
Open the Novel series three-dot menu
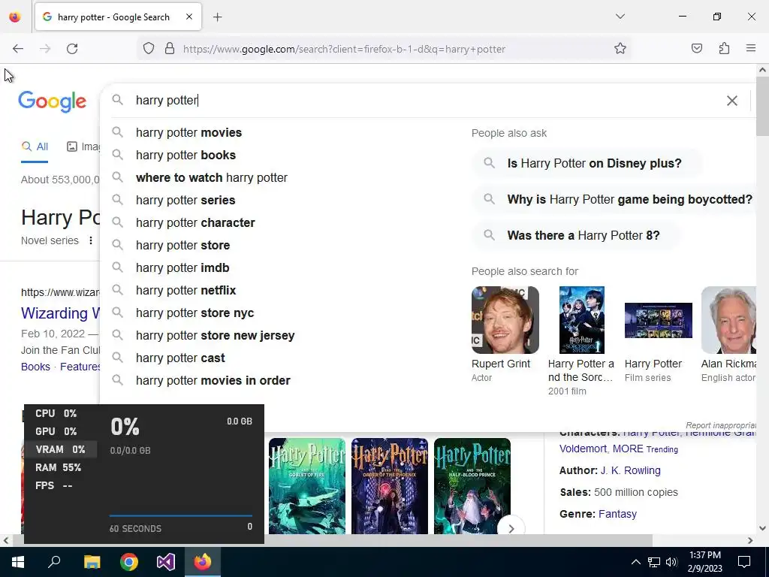tap(91, 240)
